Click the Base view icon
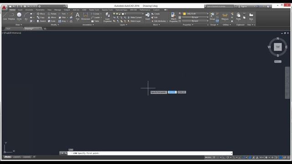 [251, 16]
